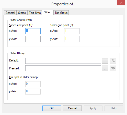
Task: Click the hot spot x-Axis field
Action: tap(33, 84)
